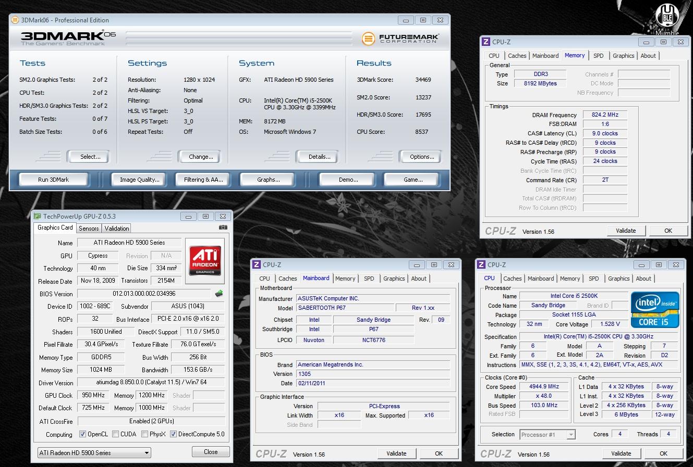The image size is (693, 467).
Task: Open About tab in CPU-Z Memory window
Action: click(648, 56)
